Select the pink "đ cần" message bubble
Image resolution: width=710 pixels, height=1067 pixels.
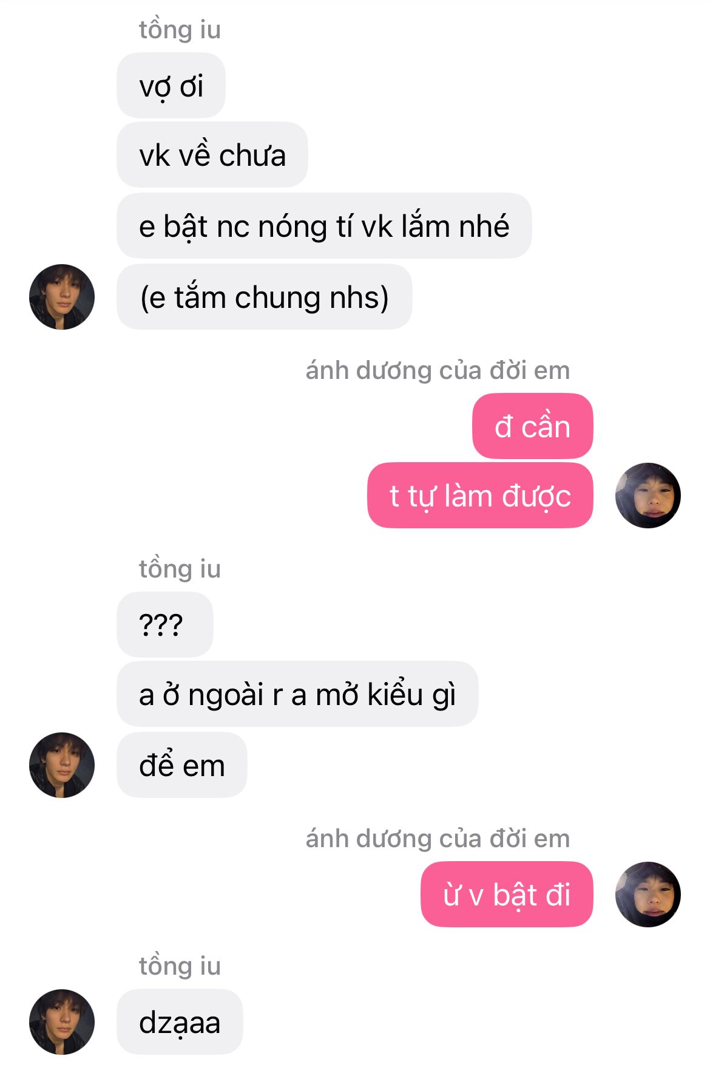point(533,426)
